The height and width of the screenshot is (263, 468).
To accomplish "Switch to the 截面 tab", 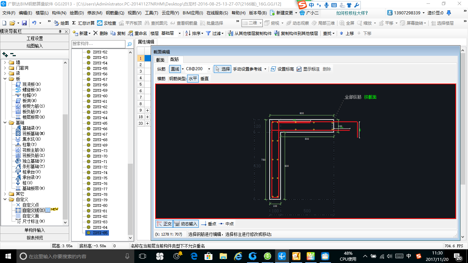I will pyautogui.click(x=160, y=60).
